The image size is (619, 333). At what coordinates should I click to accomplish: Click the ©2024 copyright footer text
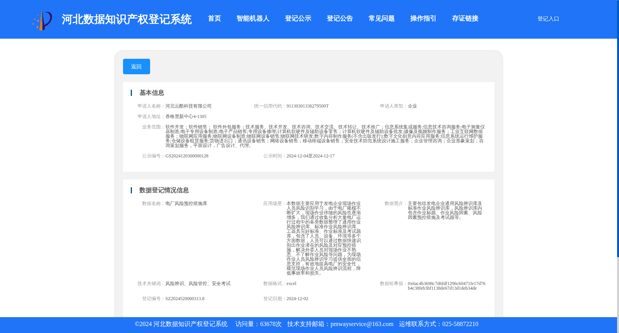click(x=181, y=324)
